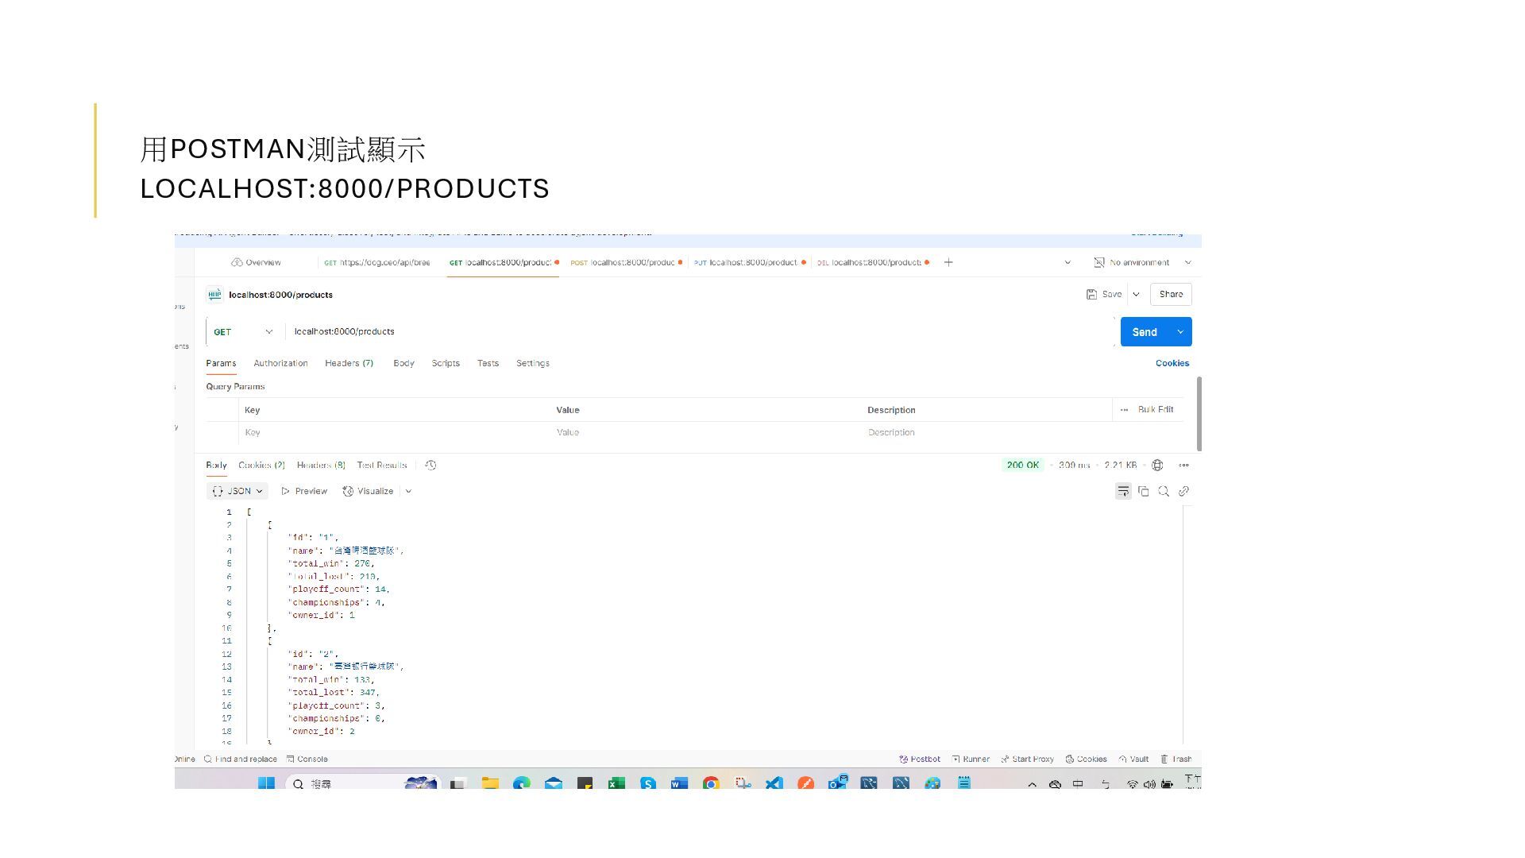
Task: Click the network globe icon
Action: point(1157,466)
